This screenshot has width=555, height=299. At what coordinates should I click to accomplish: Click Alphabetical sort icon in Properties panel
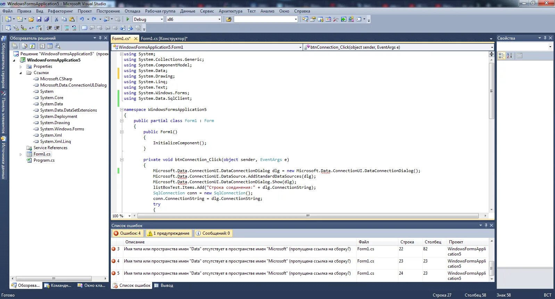(x=510, y=56)
